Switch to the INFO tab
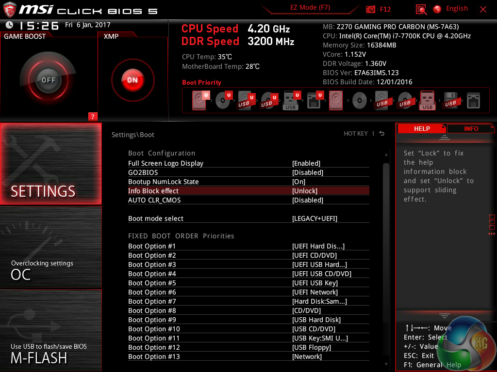This screenshot has height=372, width=497. pyautogui.click(x=471, y=128)
